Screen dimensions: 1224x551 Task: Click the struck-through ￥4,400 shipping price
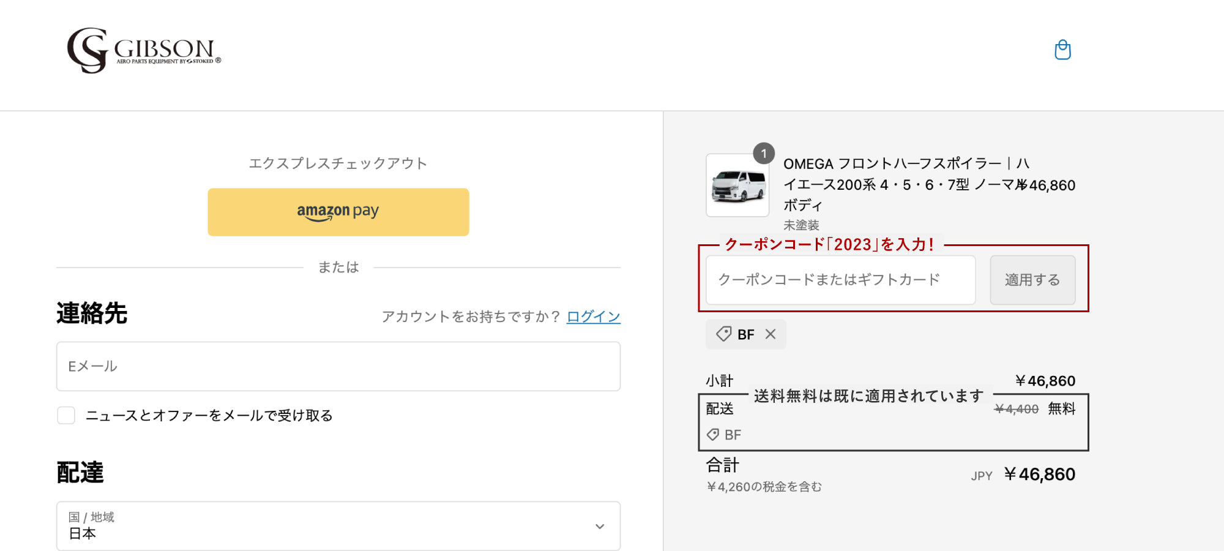pyautogui.click(x=1017, y=409)
